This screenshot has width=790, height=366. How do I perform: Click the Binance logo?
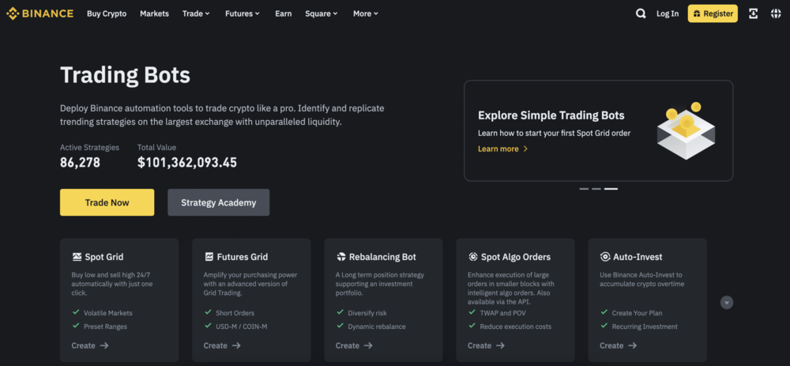(x=39, y=13)
